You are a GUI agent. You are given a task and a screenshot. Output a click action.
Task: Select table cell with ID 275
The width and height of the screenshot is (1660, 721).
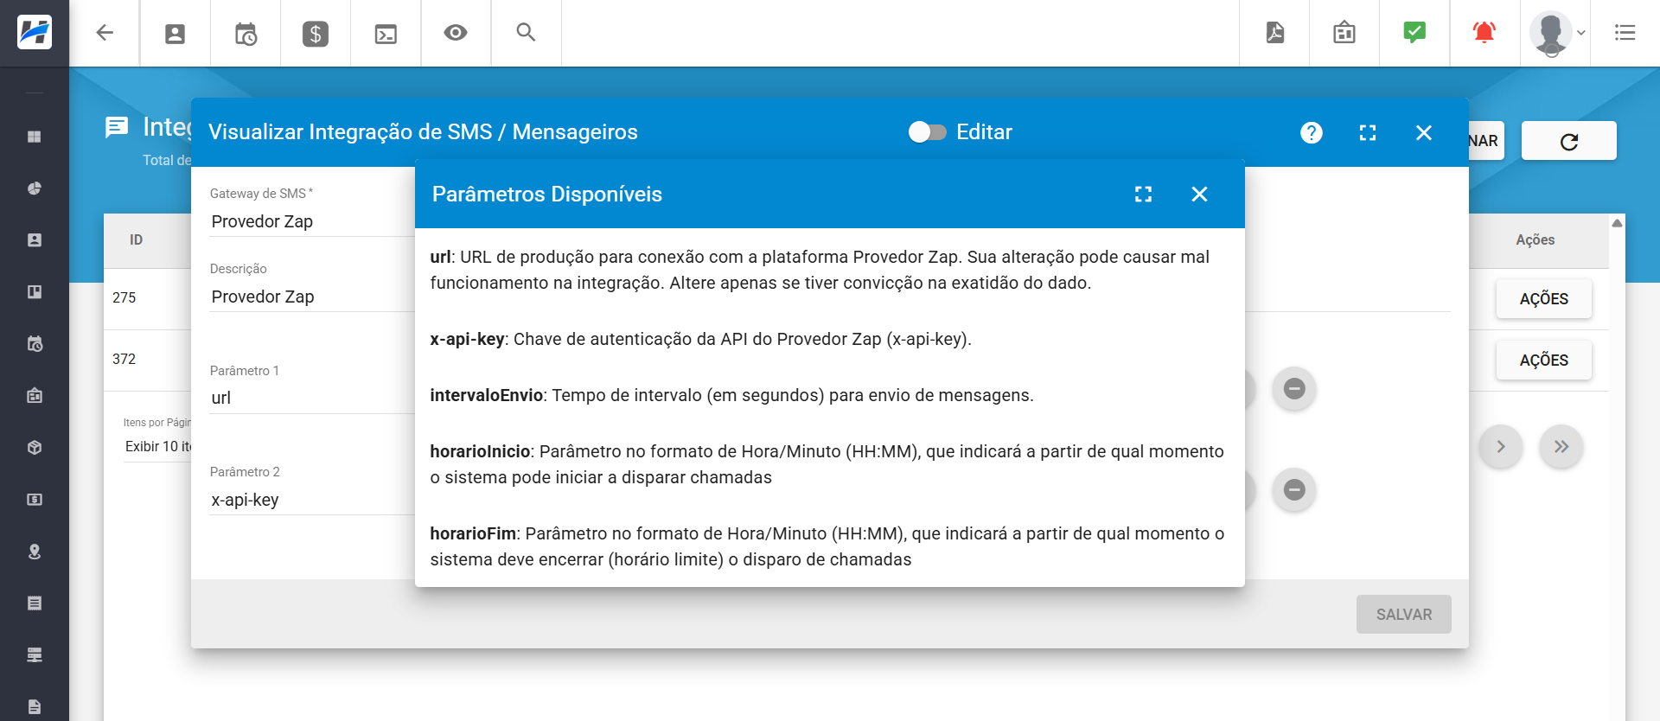[x=124, y=297]
